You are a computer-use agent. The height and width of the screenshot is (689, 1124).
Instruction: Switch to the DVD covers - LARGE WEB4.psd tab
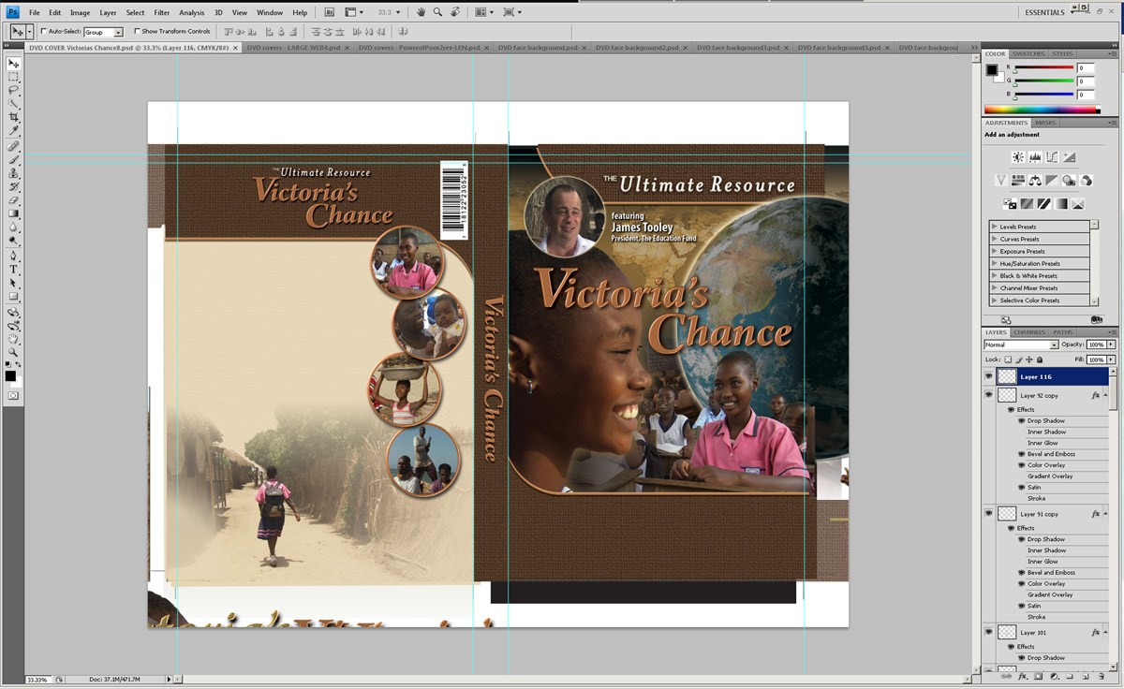click(293, 47)
